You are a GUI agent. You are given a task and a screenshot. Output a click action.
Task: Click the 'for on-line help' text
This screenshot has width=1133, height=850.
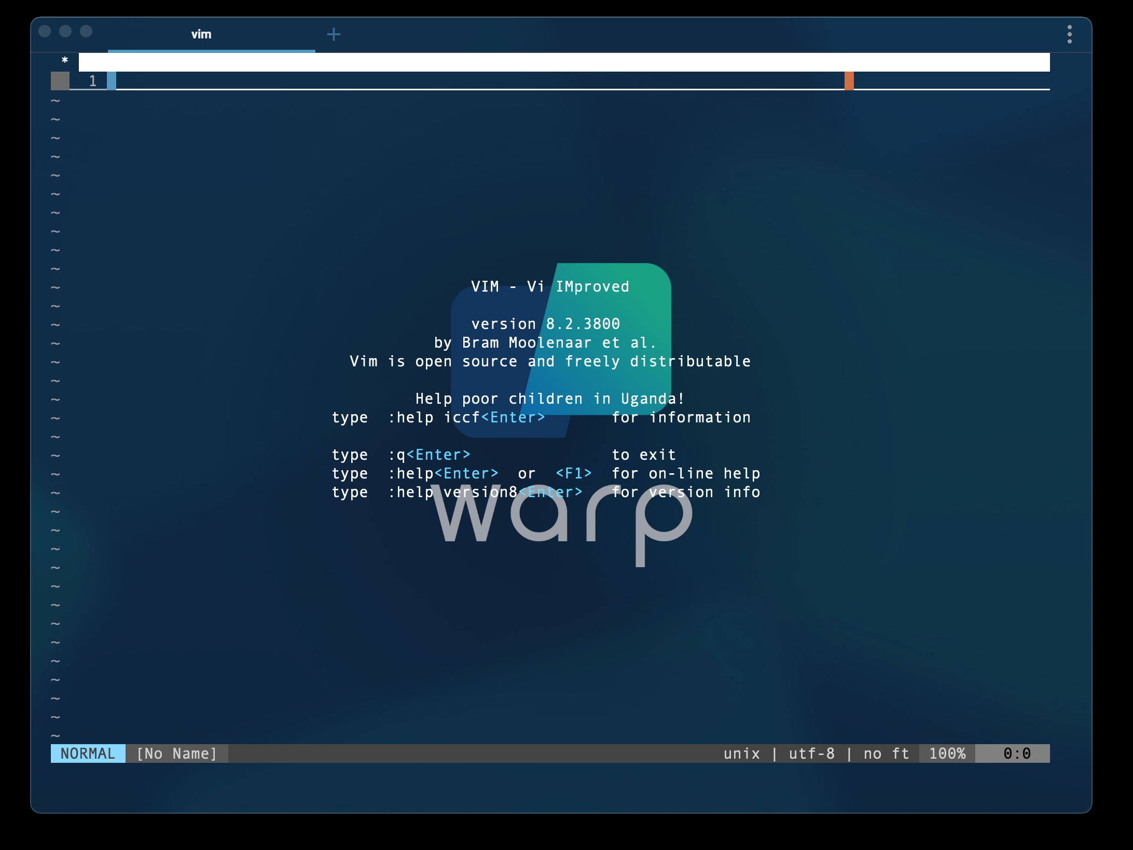point(686,473)
